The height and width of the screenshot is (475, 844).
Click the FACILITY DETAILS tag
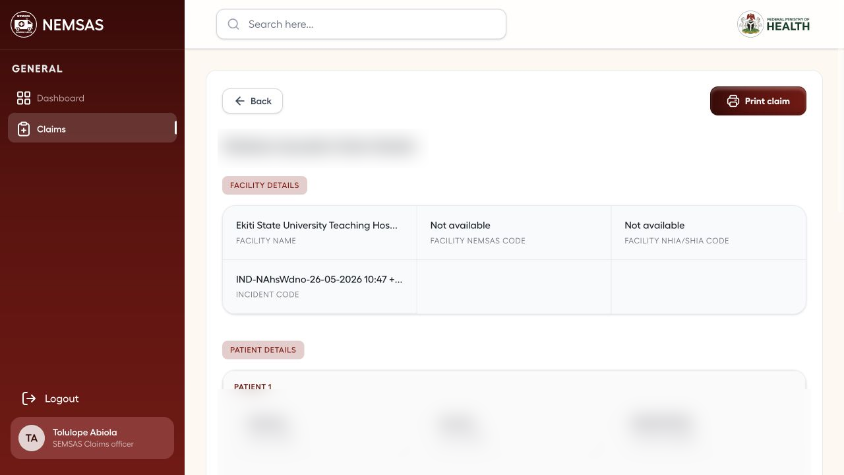point(264,185)
